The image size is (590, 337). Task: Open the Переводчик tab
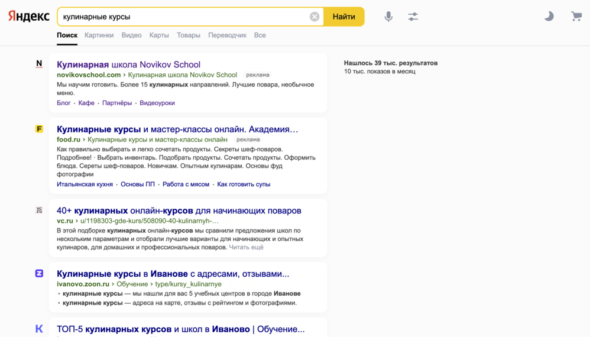click(x=227, y=35)
